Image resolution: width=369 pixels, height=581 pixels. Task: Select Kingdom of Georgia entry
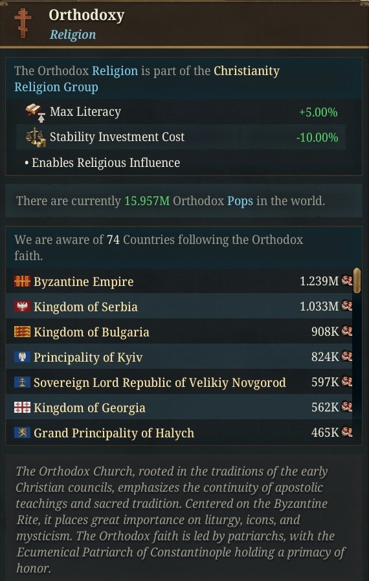(x=179, y=407)
